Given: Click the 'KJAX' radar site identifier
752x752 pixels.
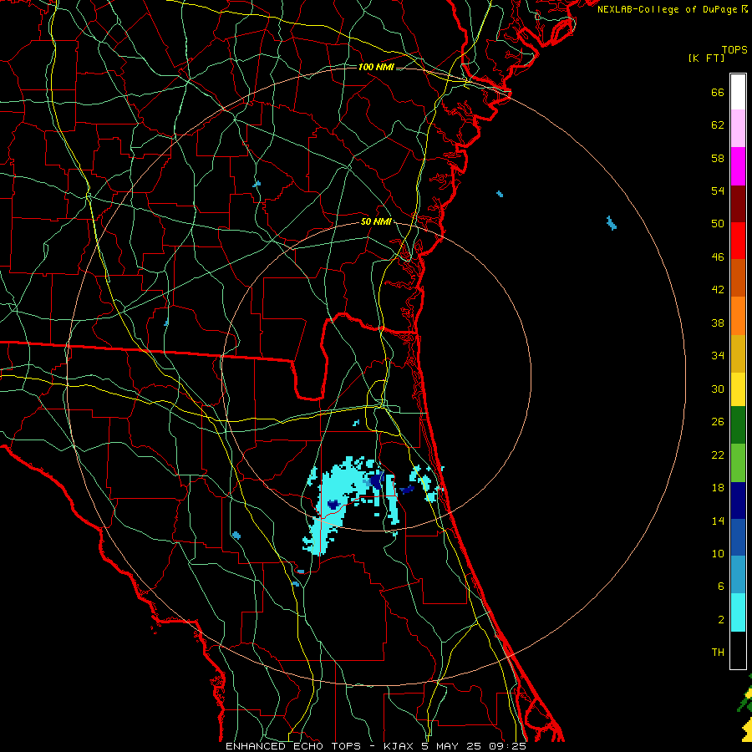Looking at the screenshot, I should pyautogui.click(x=399, y=746).
